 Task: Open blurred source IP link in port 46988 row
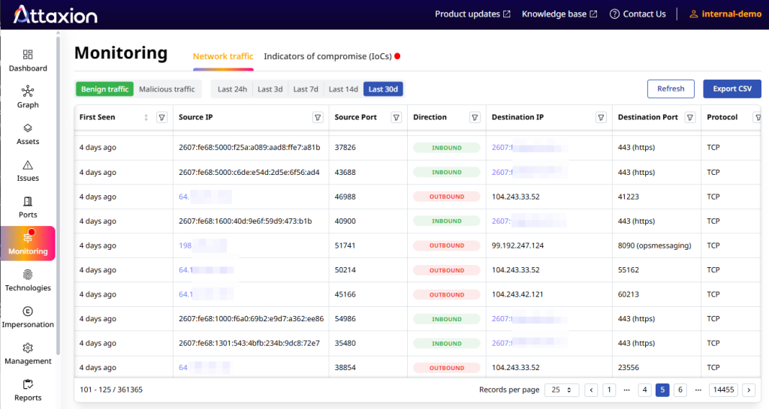pos(204,197)
